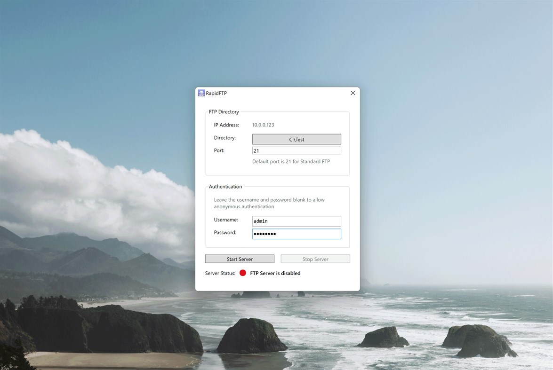
Task: Click the anonymous authentication hint text
Action: tap(269, 203)
